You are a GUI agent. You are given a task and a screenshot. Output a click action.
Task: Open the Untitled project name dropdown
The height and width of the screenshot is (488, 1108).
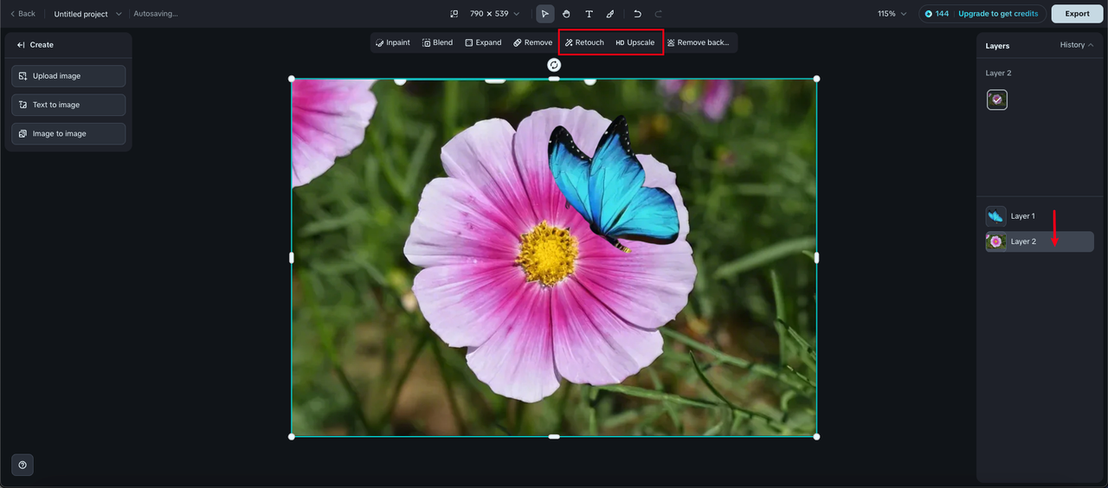[x=87, y=14]
